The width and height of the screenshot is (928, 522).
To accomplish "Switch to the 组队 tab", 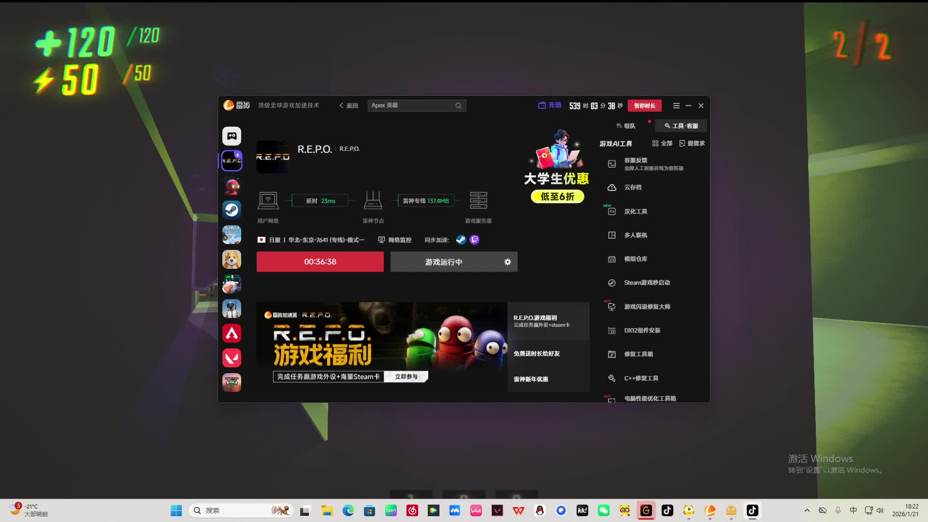I will (x=626, y=126).
